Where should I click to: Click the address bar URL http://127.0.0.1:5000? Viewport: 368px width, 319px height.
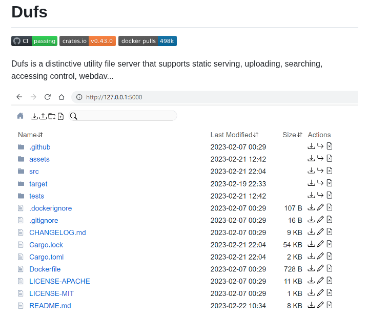pyautogui.click(x=114, y=97)
